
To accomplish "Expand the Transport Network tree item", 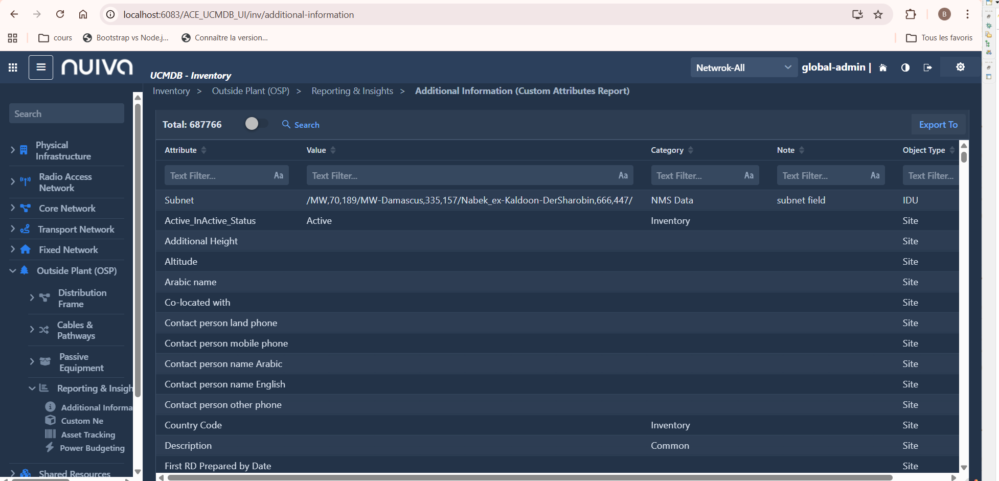I will [x=13, y=229].
